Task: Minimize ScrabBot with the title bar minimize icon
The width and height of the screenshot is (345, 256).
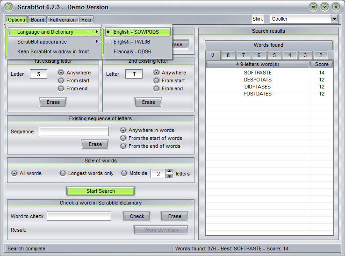Action: [313, 7]
